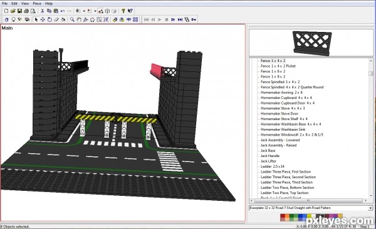Activate the Rotate piece tool
This screenshot has height=229, width=376.
point(50,19)
